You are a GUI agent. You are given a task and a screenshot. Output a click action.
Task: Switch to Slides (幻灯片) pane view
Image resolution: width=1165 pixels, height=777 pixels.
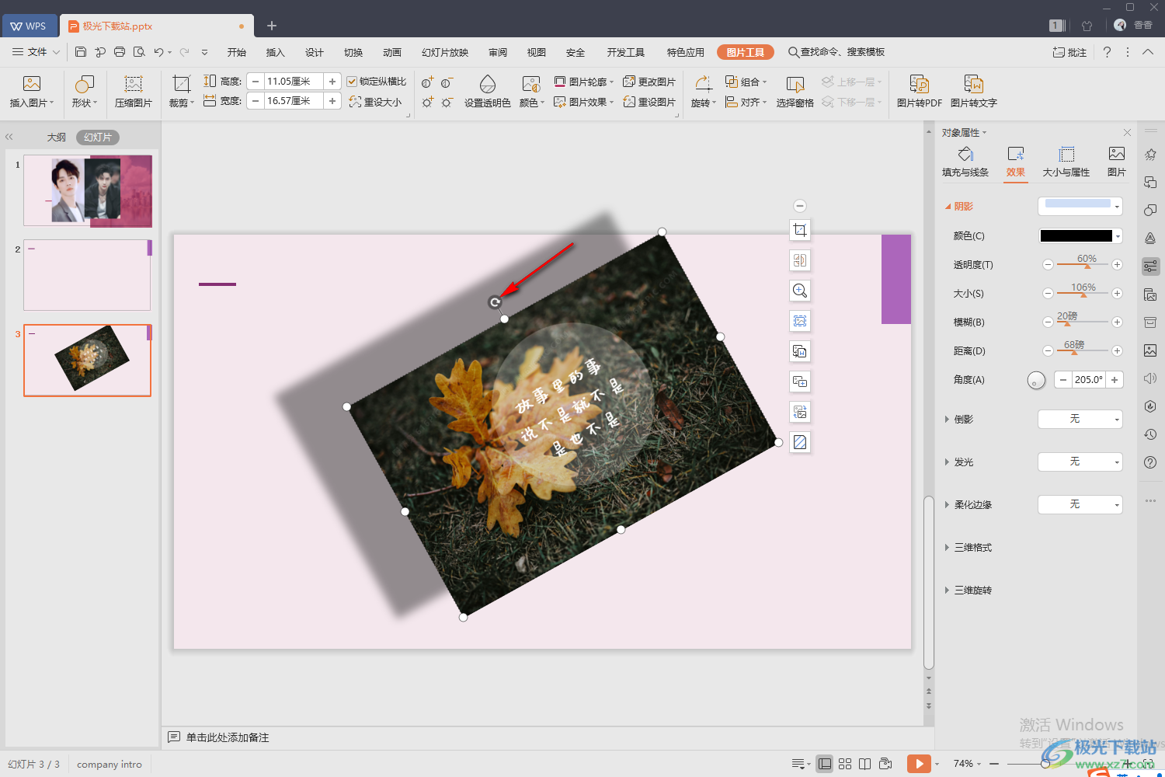click(98, 138)
